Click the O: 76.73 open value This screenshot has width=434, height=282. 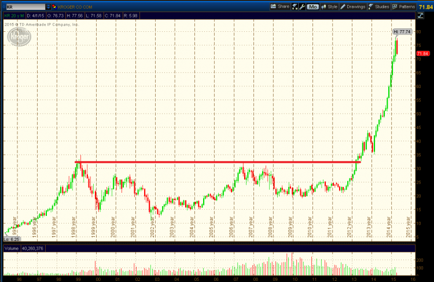(x=56, y=16)
